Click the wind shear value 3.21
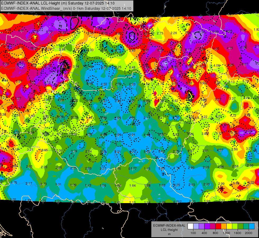Viewport: 259px width, 238px height. pyautogui.click(x=30, y=150)
